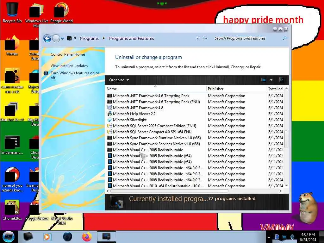
Task: Click the vertical scrollbar thumb
Action: point(286,139)
